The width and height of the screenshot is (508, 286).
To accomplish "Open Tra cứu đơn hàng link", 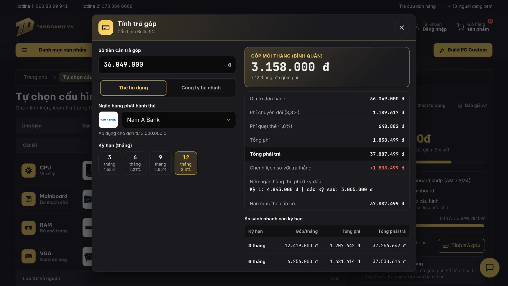I will pos(417,6).
